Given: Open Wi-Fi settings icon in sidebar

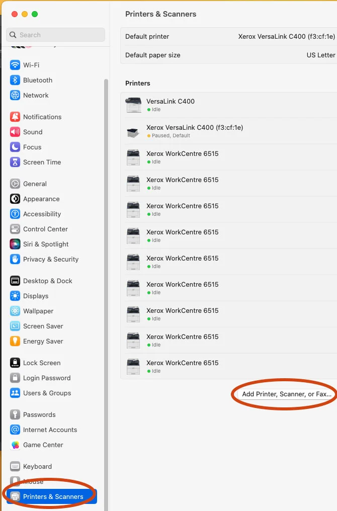Looking at the screenshot, I should [x=15, y=65].
